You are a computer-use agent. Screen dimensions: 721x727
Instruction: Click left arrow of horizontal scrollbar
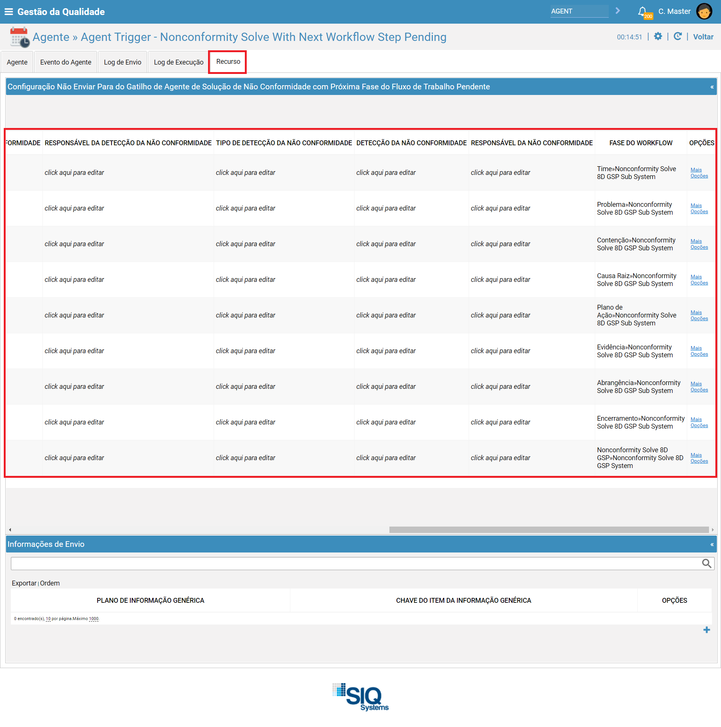pos(10,530)
